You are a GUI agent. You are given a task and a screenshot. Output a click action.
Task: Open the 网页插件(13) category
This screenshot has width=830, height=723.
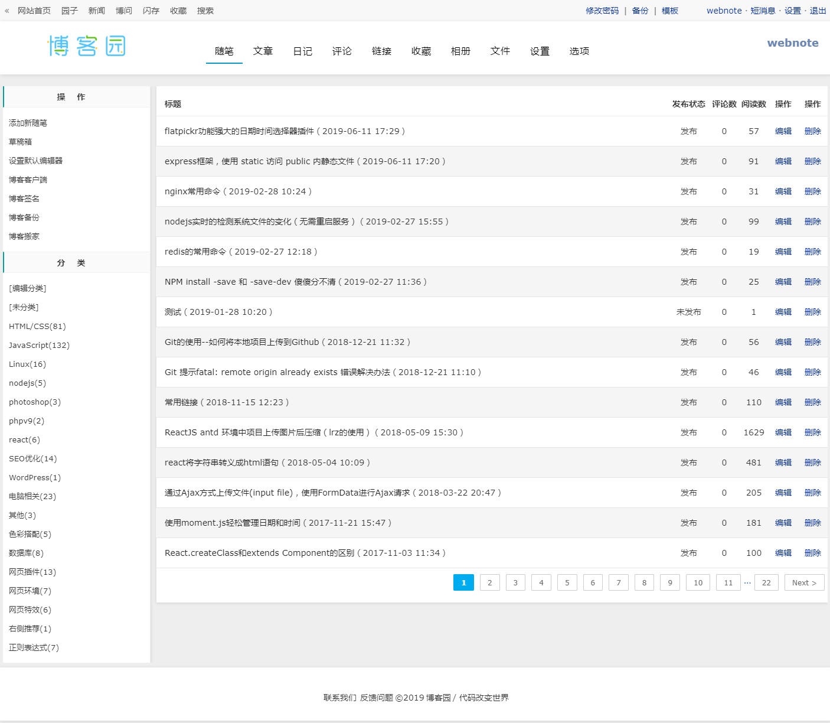point(32,572)
